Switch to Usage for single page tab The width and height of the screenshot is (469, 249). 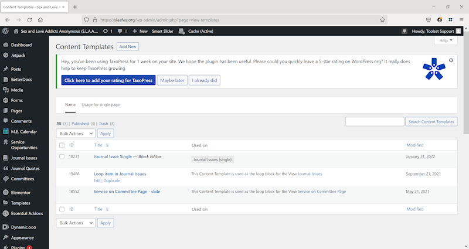pos(101,105)
